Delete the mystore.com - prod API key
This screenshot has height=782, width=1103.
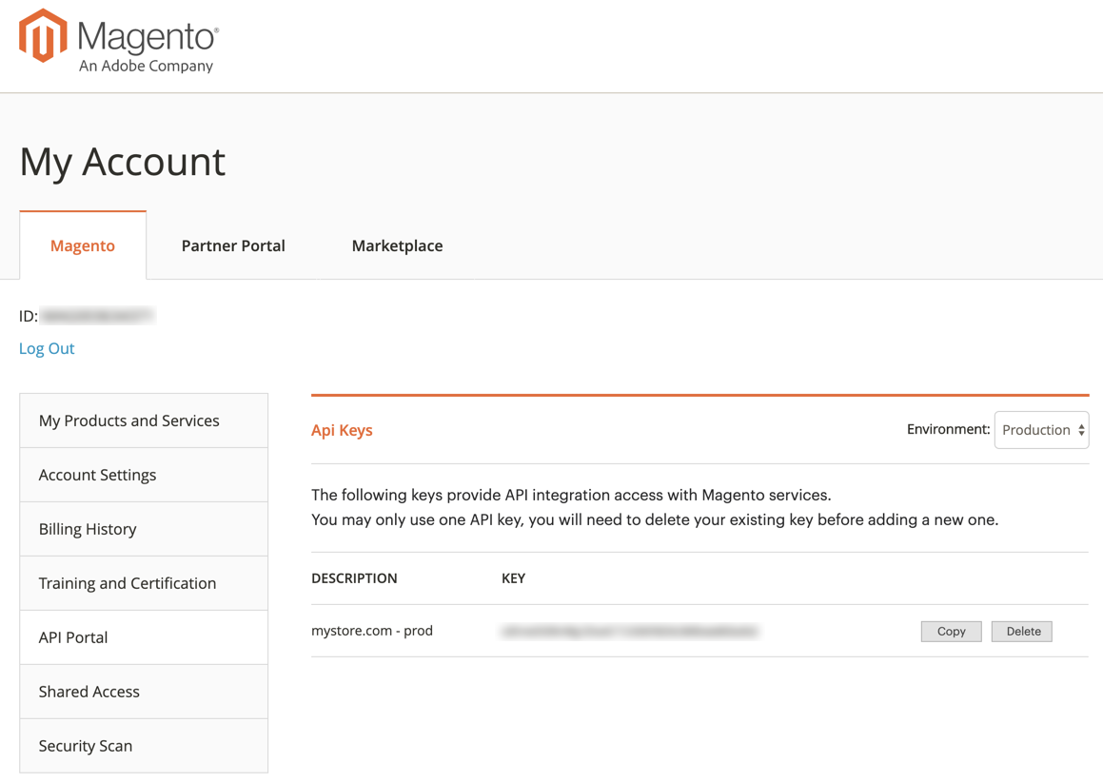pos(1022,632)
